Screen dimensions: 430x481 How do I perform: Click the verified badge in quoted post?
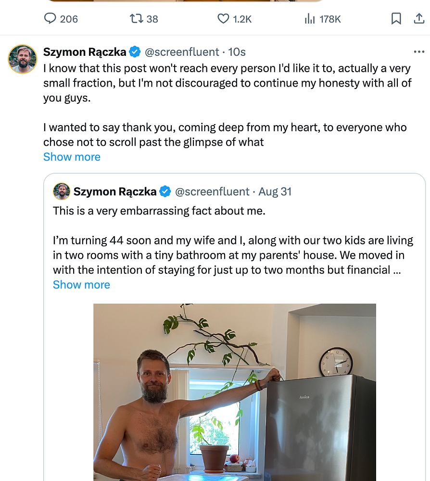click(x=165, y=191)
